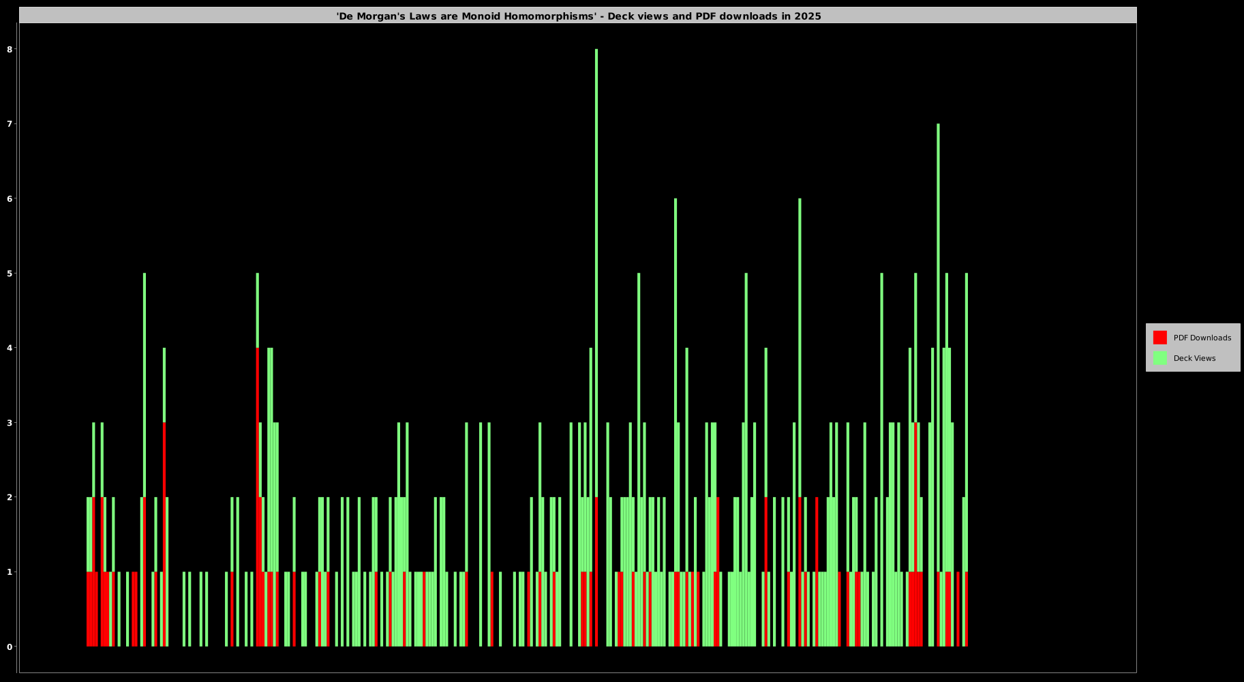
Task: Click the y-axis tick label 4
Action: click(x=10, y=348)
